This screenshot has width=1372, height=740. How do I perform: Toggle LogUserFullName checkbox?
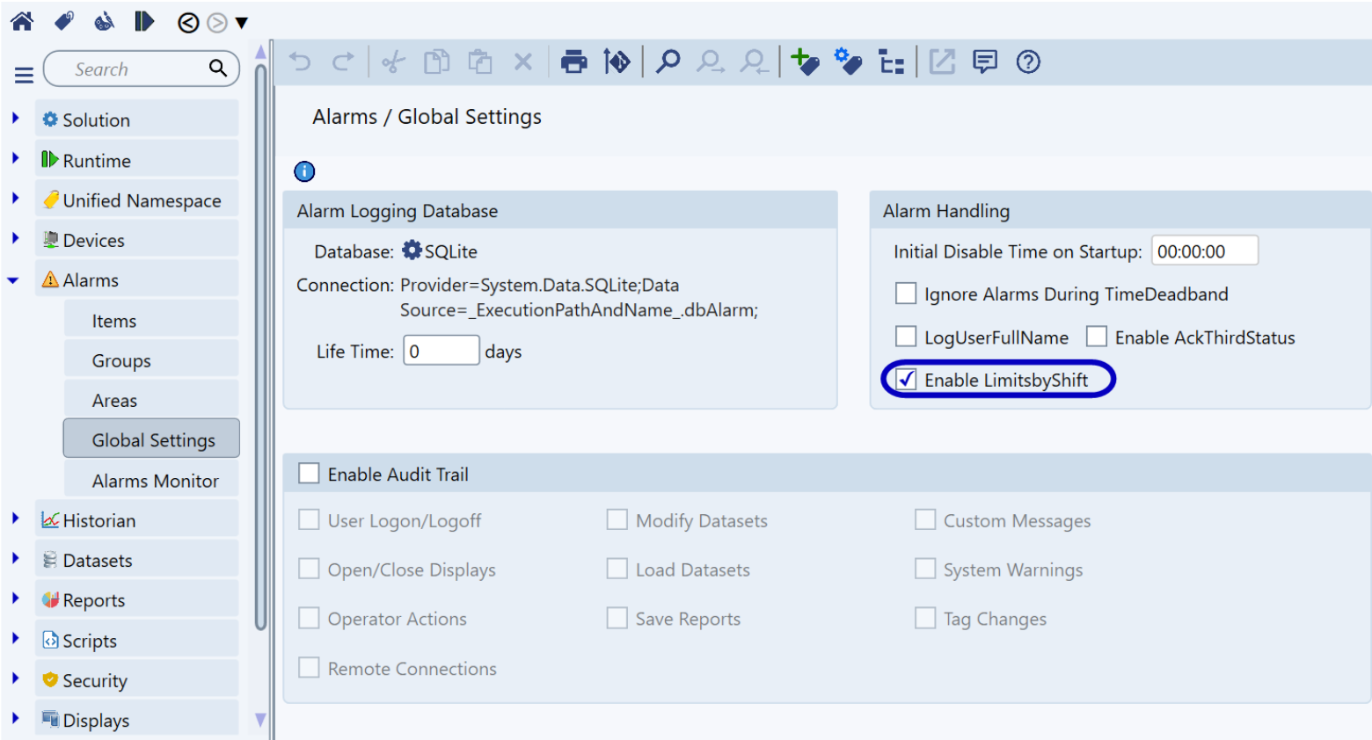[x=905, y=337]
